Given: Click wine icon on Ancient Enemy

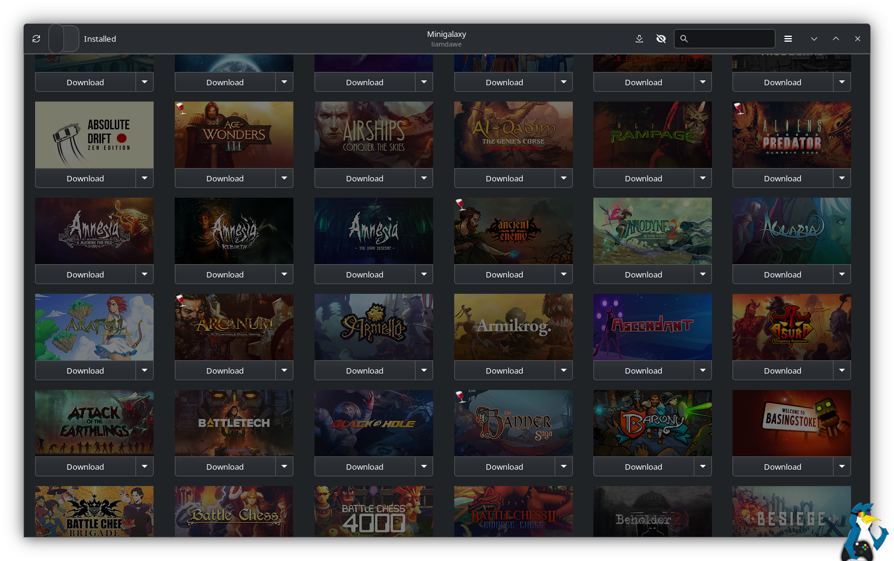Looking at the screenshot, I should pos(460,204).
